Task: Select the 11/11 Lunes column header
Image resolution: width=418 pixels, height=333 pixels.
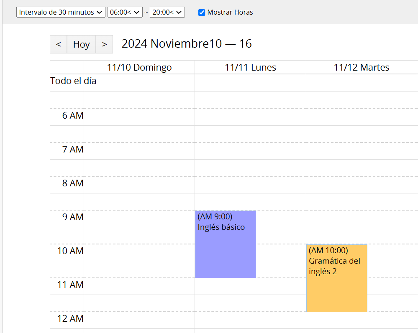Action: click(250, 67)
